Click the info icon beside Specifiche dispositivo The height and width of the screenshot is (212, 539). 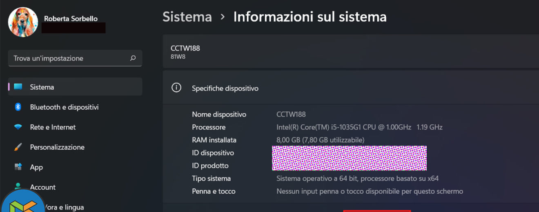[176, 88]
